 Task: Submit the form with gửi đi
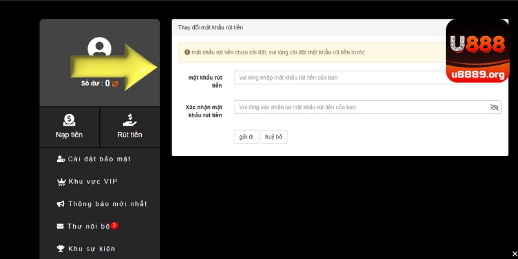(245, 137)
